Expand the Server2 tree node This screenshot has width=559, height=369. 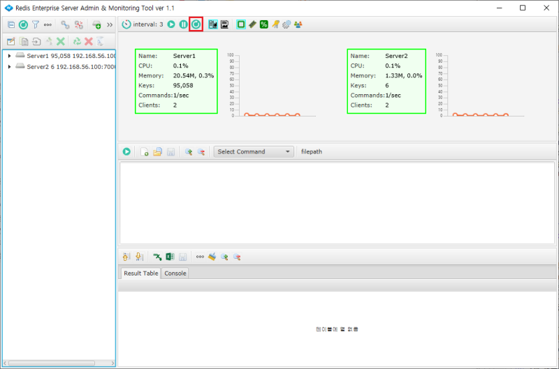click(x=9, y=67)
